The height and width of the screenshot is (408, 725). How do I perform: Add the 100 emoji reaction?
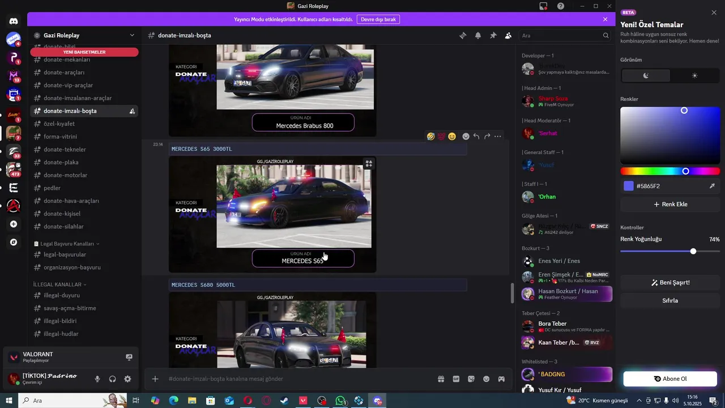click(x=441, y=136)
